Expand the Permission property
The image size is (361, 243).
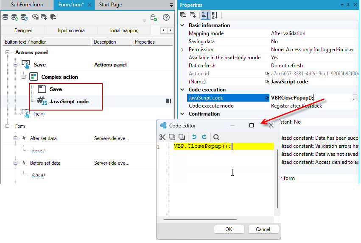182,50
